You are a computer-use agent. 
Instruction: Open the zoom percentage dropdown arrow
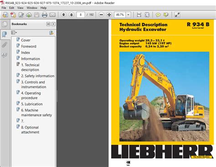(129, 15)
